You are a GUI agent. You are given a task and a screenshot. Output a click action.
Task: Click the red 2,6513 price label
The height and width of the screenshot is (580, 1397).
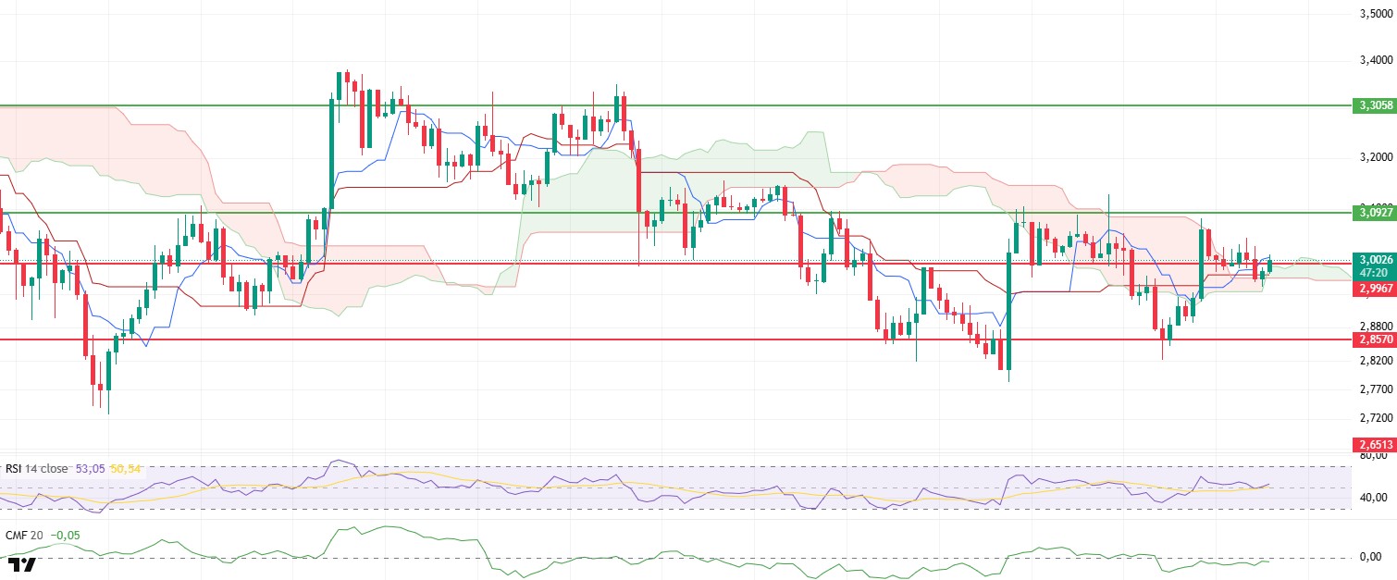click(1374, 444)
